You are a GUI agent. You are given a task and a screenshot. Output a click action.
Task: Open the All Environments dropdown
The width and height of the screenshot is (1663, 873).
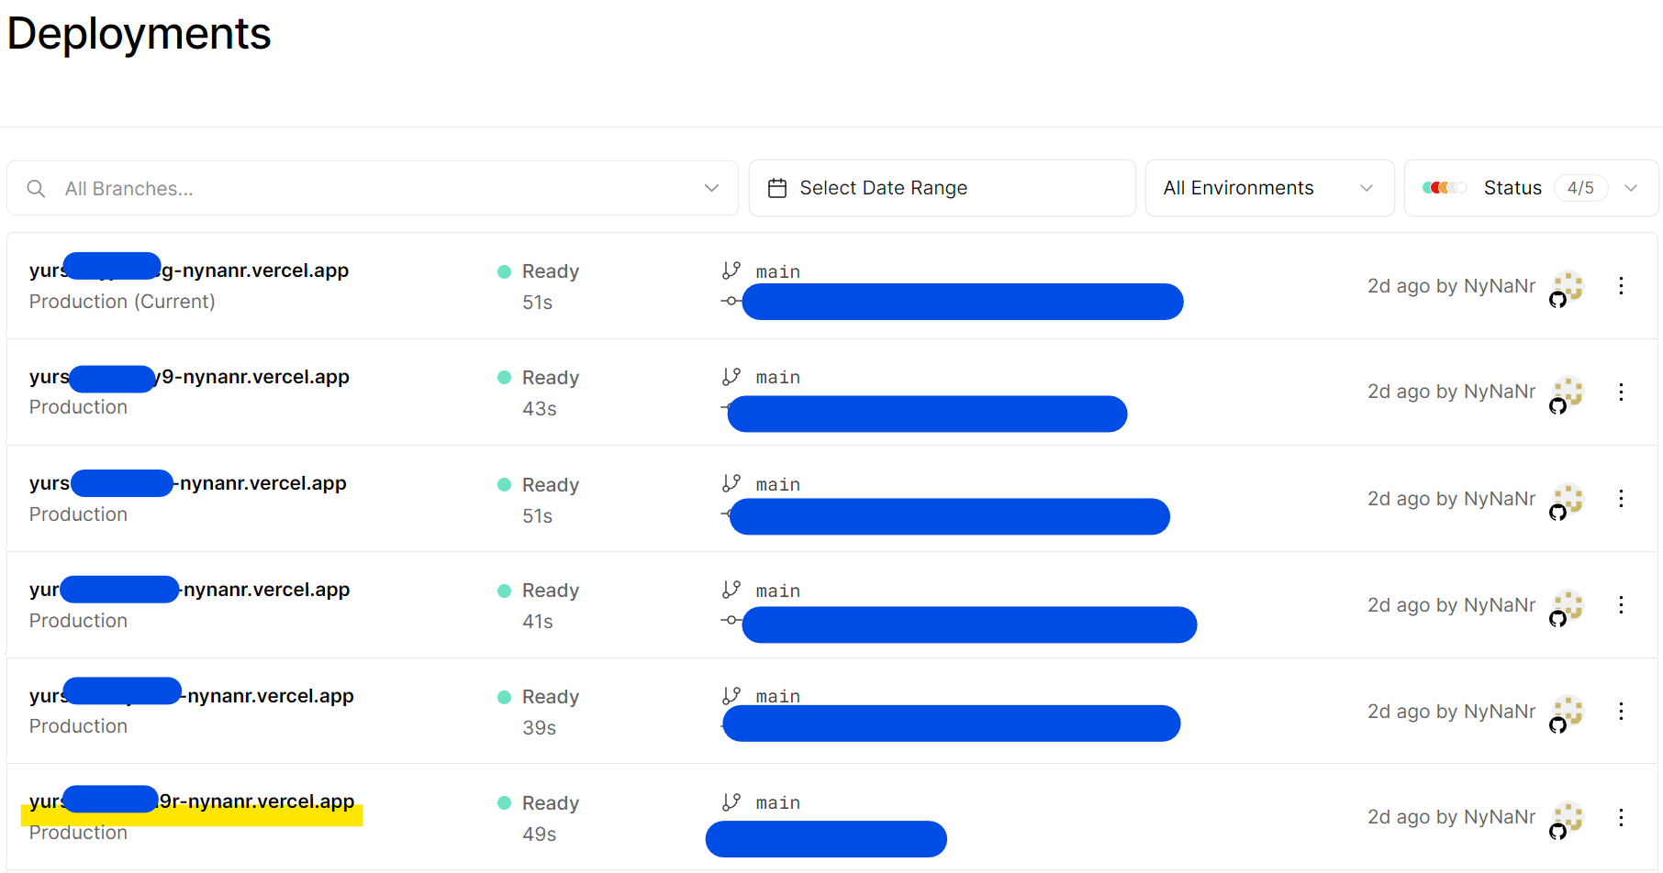pyautogui.click(x=1270, y=188)
